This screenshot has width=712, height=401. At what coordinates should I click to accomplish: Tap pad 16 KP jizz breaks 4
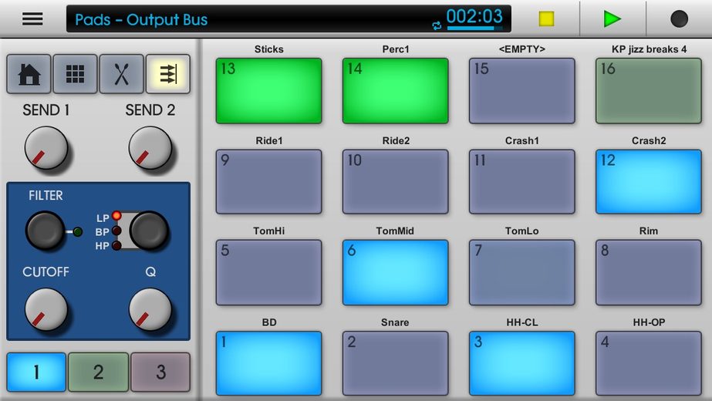(649, 91)
